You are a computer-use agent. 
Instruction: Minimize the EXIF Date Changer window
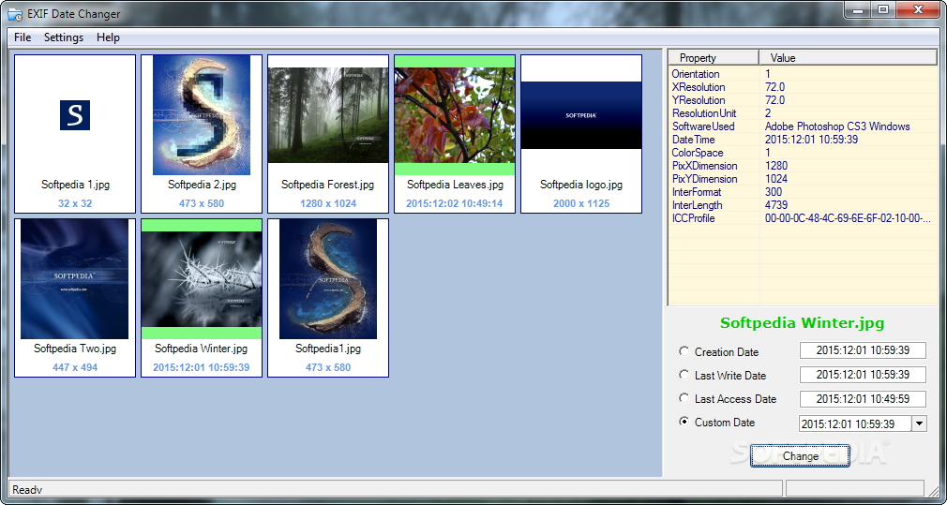pos(856,8)
